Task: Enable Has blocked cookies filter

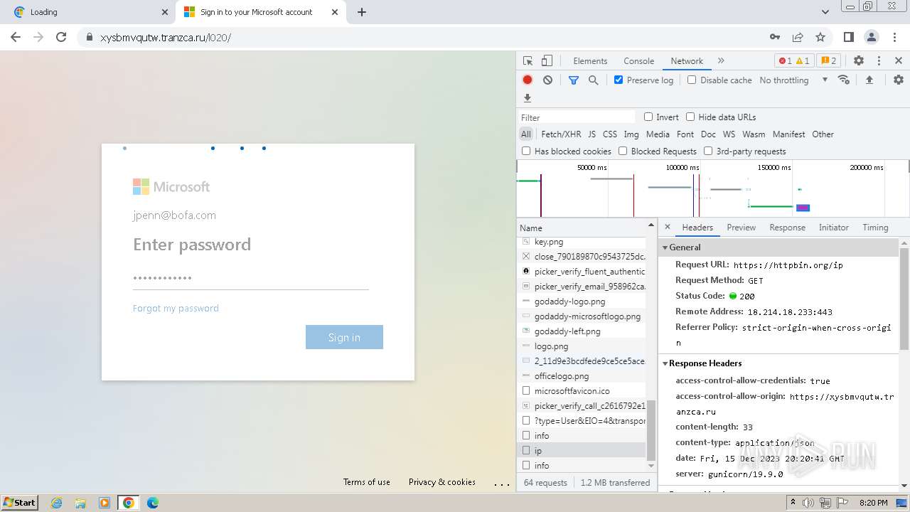Action: [x=526, y=151]
